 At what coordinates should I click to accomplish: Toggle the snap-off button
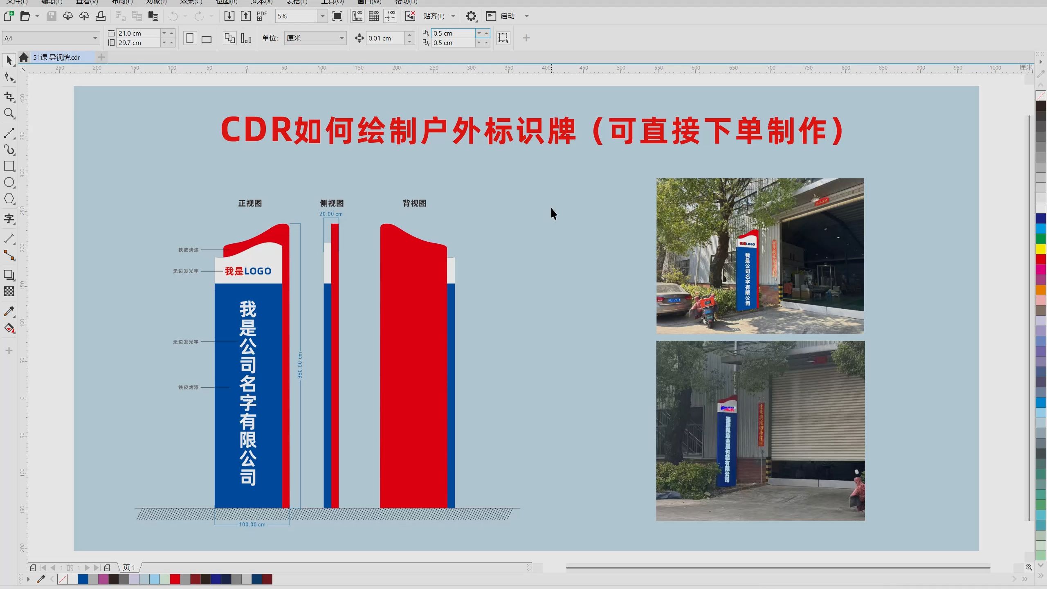click(410, 16)
